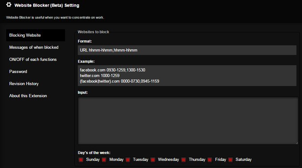Image resolution: width=302 pixels, height=168 pixels.
Task: Click the Wednesday label text
Action: (x=168, y=159)
